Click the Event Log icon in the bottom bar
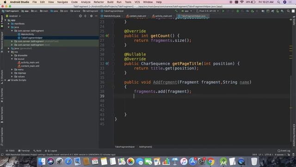Viewport: 296px width, 167px height. point(284,151)
